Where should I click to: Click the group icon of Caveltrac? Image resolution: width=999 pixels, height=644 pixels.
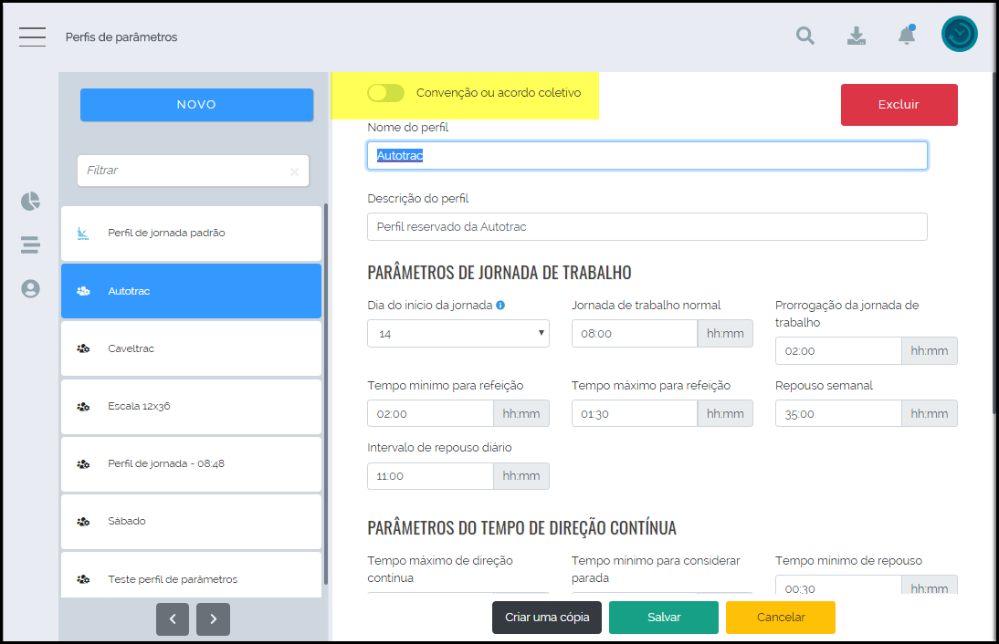click(83, 348)
